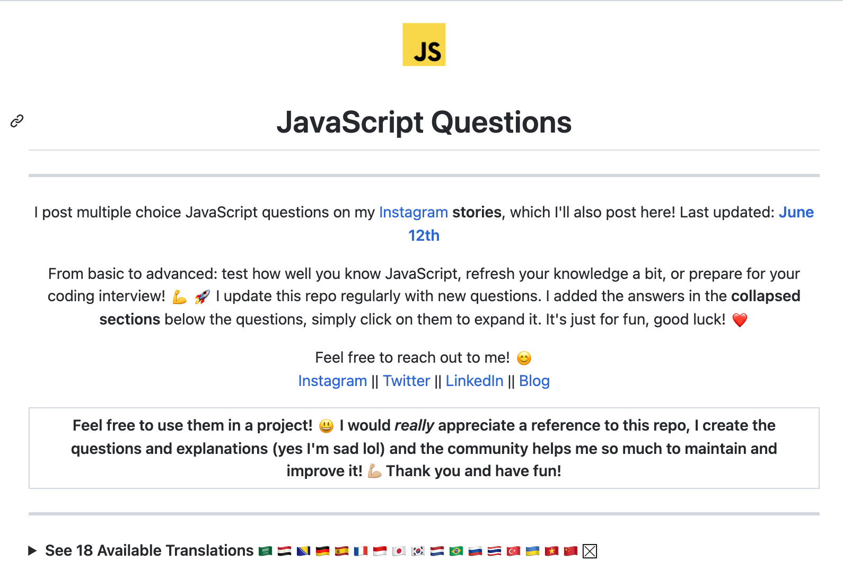Screen dimensions: 843x578
Task: Click the 'See 18 Available Translations' summary text
Action: pyautogui.click(x=150, y=550)
